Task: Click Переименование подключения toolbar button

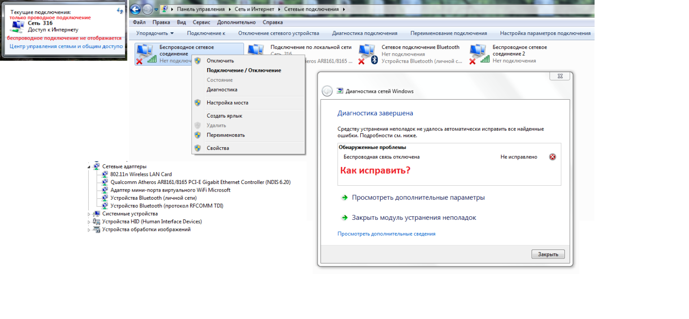Action: [x=449, y=33]
